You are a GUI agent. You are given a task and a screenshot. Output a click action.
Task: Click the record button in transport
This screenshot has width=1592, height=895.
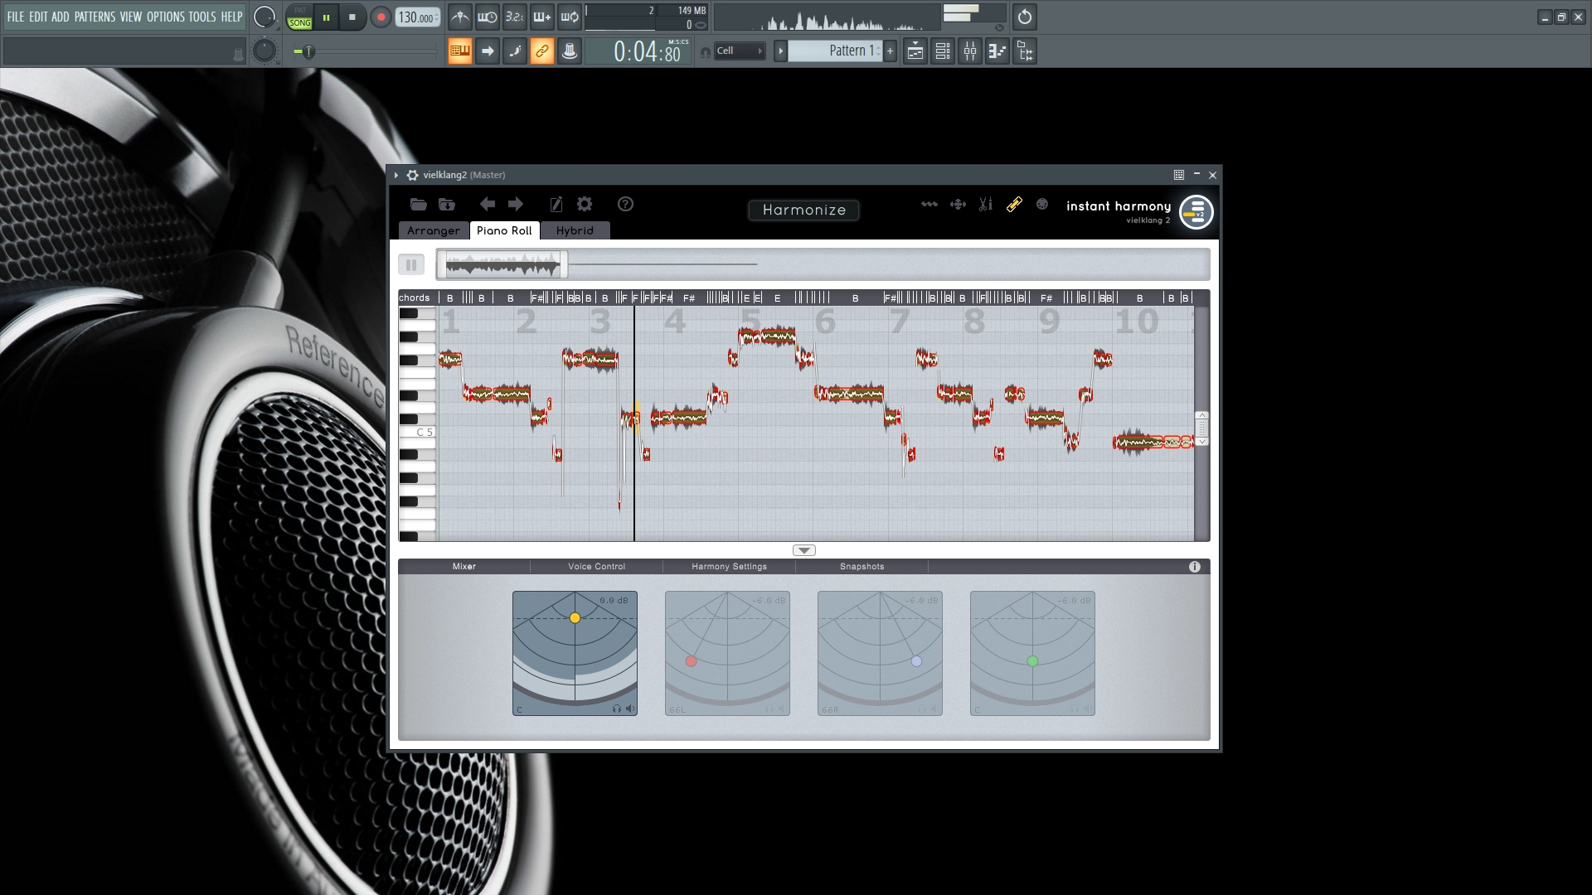tap(381, 17)
